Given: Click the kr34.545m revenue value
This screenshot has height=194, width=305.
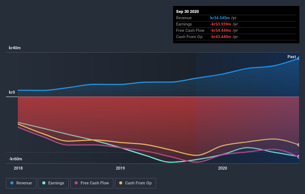Looking at the screenshot, I should pos(220,18).
